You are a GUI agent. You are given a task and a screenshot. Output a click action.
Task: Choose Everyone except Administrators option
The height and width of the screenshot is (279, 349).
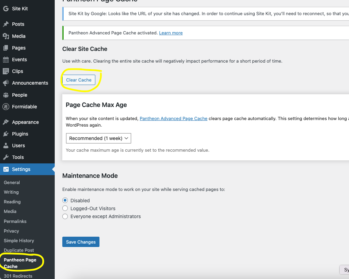[65, 216]
